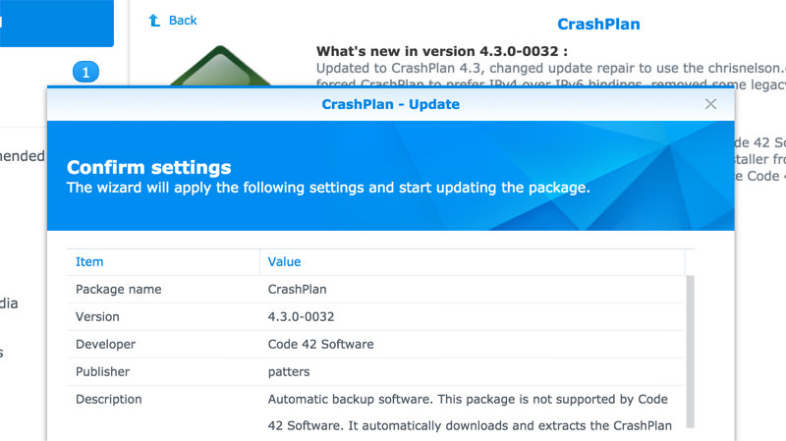This screenshot has width=786, height=441.
Task: Click the patters publisher value
Action: pos(289,372)
